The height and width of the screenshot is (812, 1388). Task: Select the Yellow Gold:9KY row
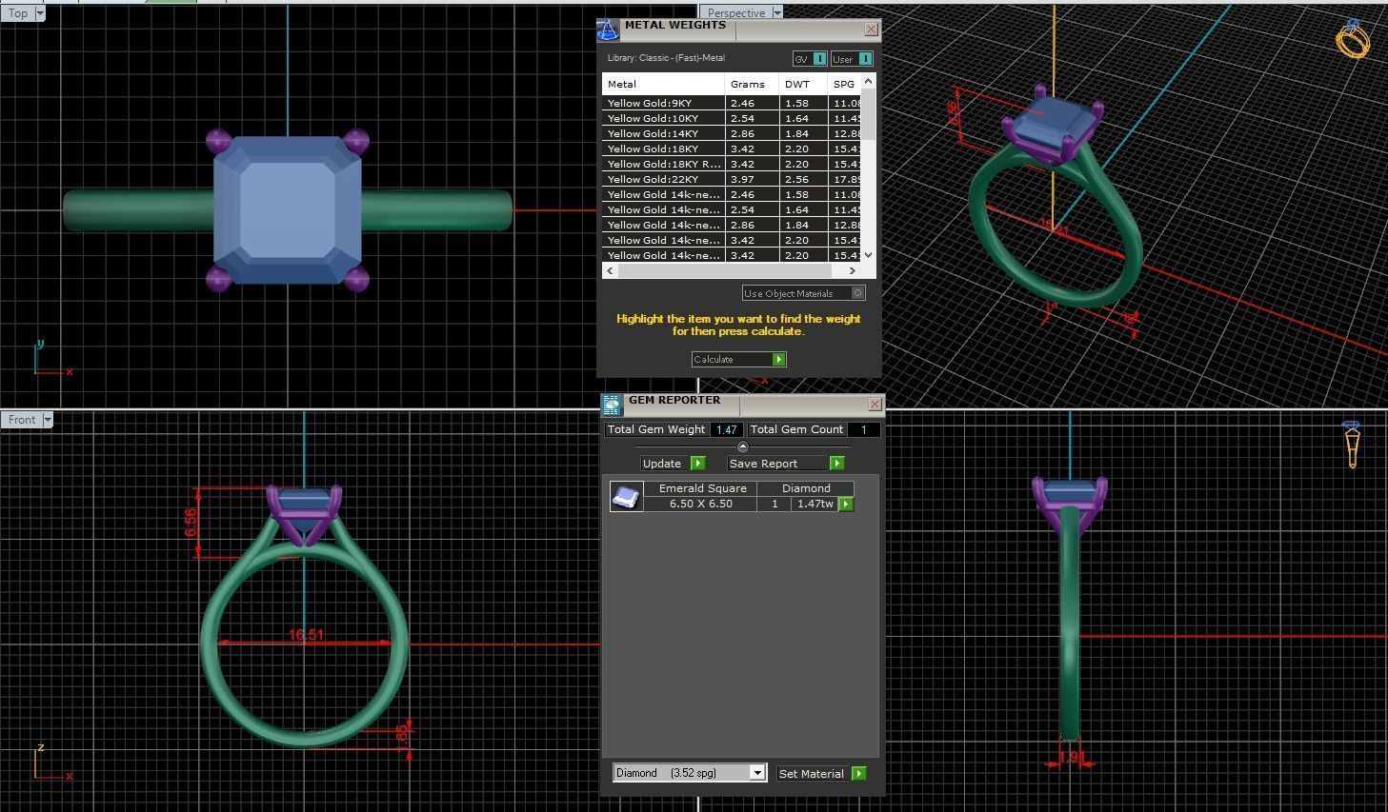coord(732,103)
